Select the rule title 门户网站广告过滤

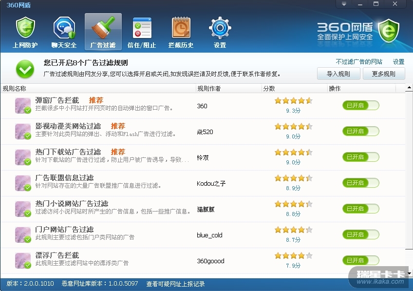[x=64, y=229]
